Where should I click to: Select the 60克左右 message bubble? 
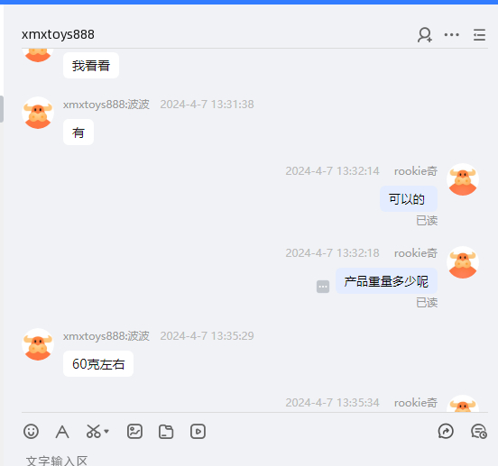(x=98, y=364)
